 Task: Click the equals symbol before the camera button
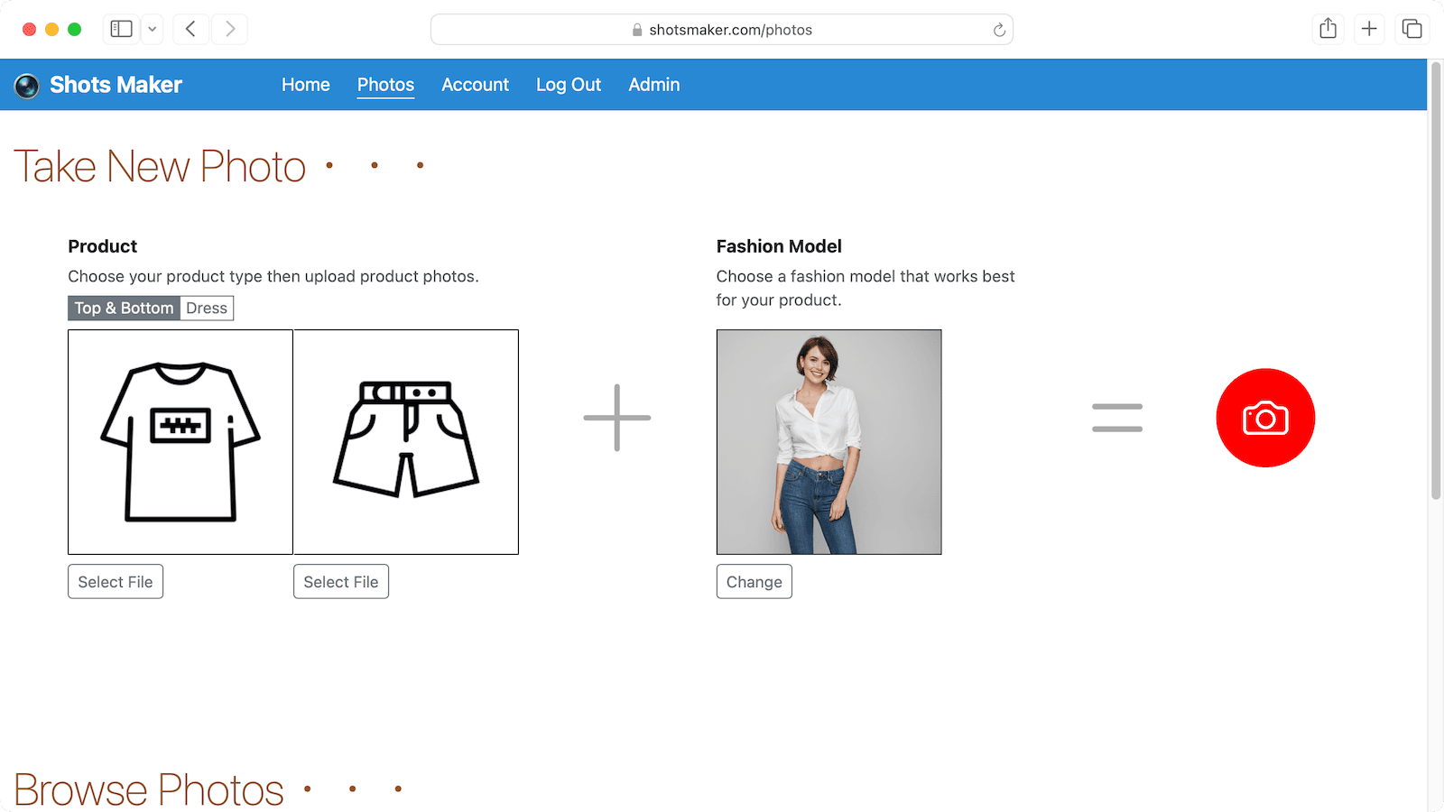(x=1116, y=417)
